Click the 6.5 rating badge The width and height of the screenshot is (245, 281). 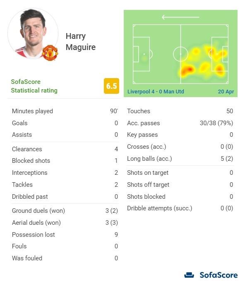click(111, 86)
